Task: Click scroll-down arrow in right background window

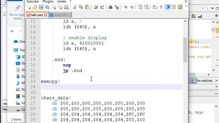Action: coord(213,70)
